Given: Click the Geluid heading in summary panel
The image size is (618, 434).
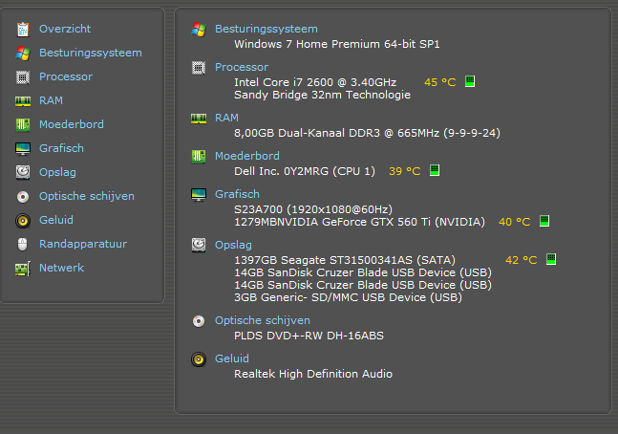Looking at the screenshot, I should click(x=232, y=358).
